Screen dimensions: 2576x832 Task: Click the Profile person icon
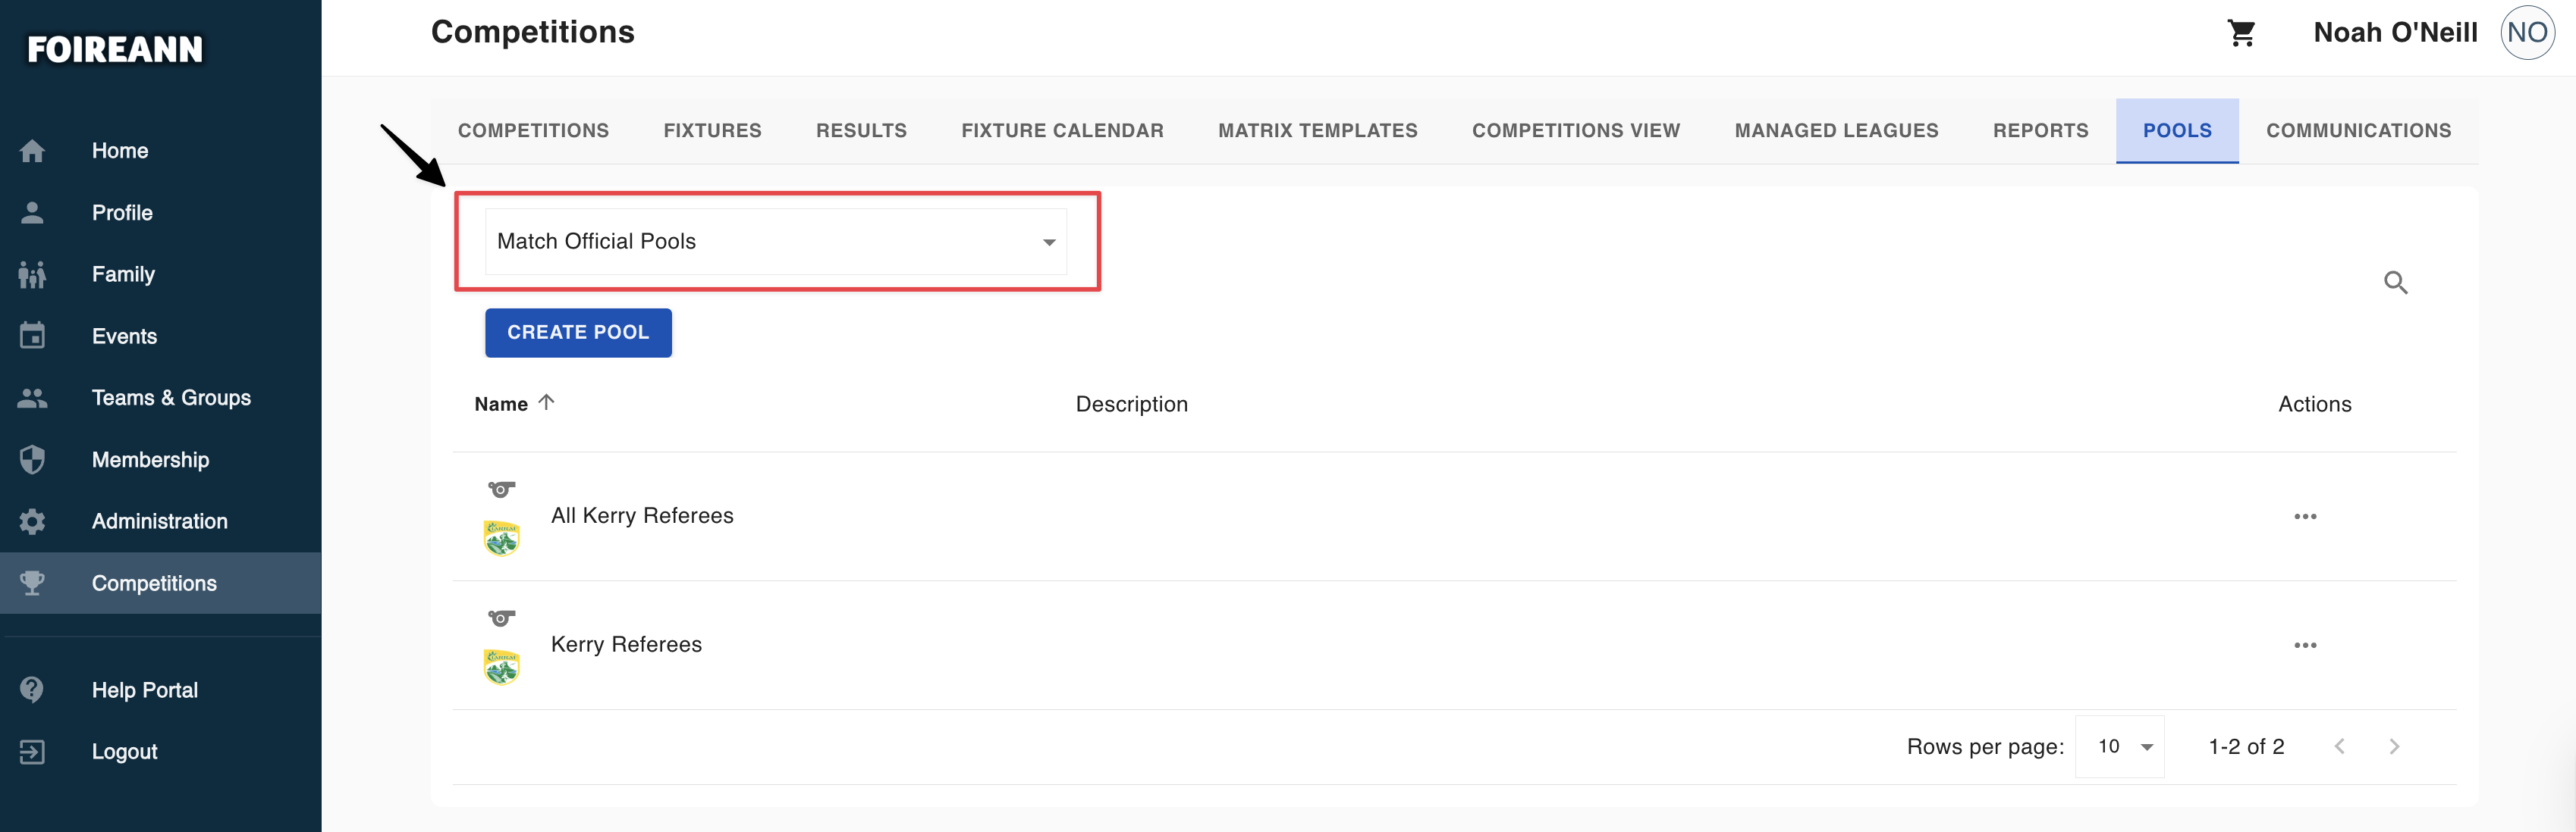(x=32, y=213)
